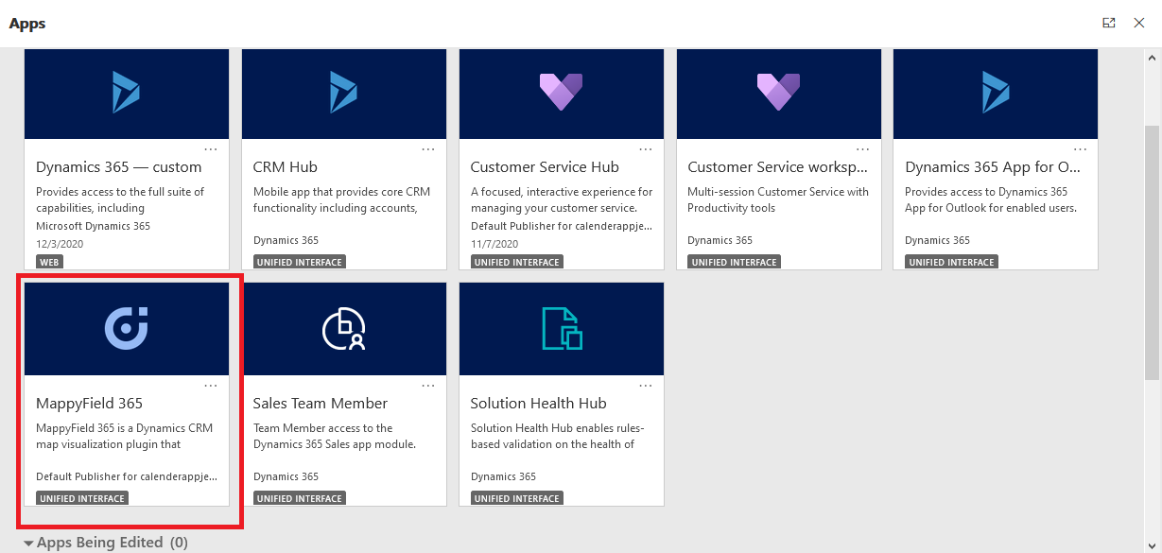Open more options for Solution Health Hub
The height and width of the screenshot is (553, 1162).
tap(646, 385)
